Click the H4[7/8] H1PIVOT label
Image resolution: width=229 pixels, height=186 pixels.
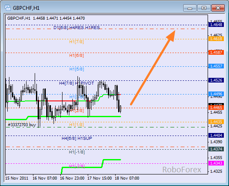(77, 83)
